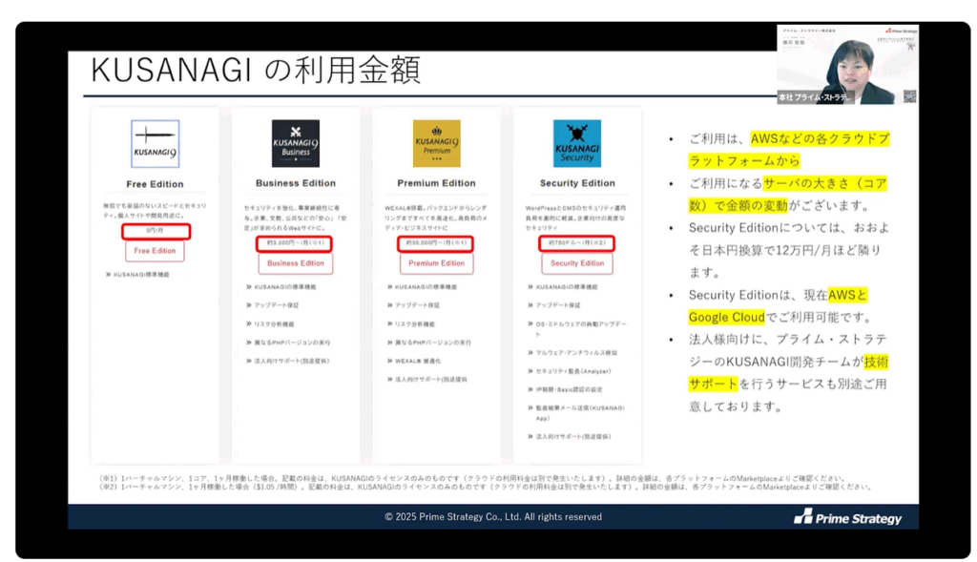
Task: Click the KUSANAGI 9 Free Edition logo
Action: pos(156,144)
